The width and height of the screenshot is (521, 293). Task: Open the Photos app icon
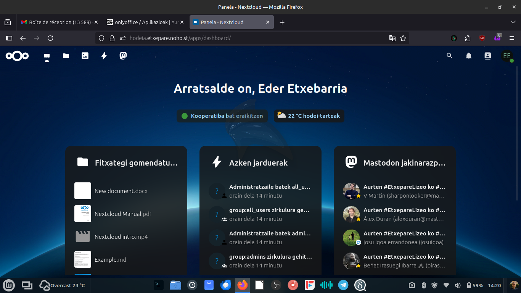(x=85, y=56)
